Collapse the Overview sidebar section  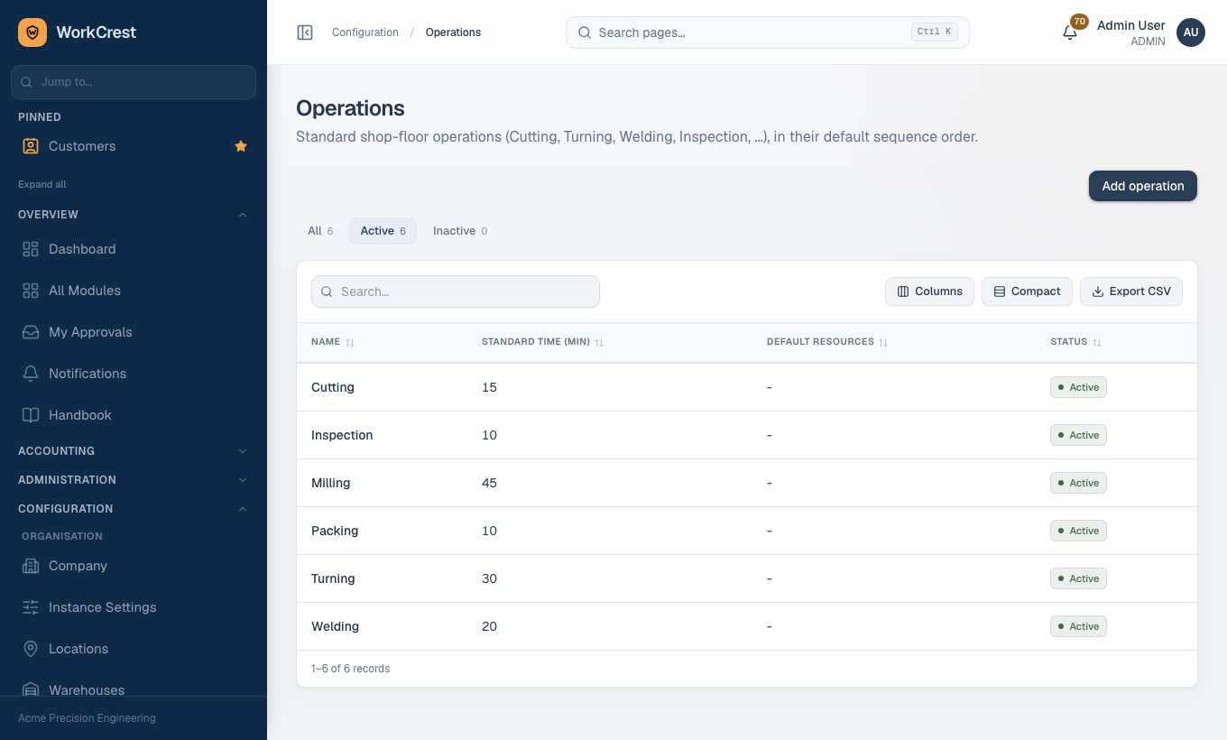[134, 215]
